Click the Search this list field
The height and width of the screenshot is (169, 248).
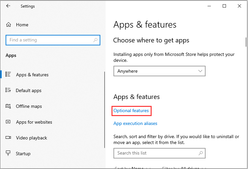[155, 153]
